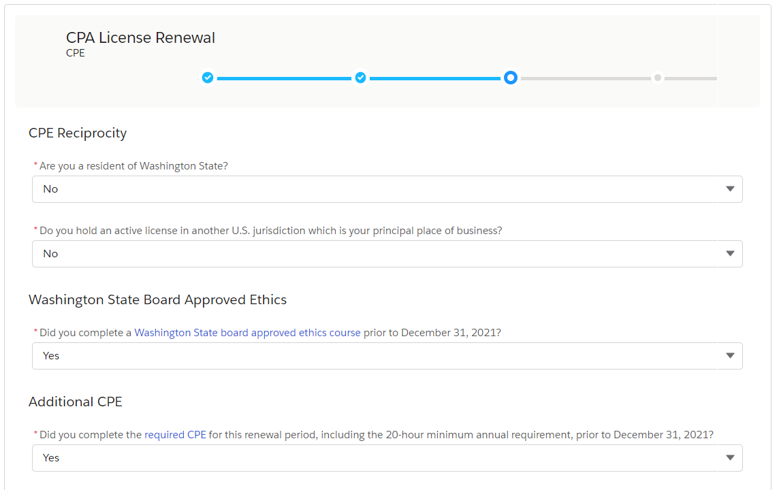Follow the required CPE link
This screenshot has width=779, height=490.
point(175,435)
